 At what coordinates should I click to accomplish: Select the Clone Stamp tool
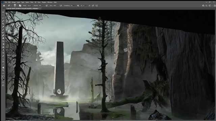3,47
